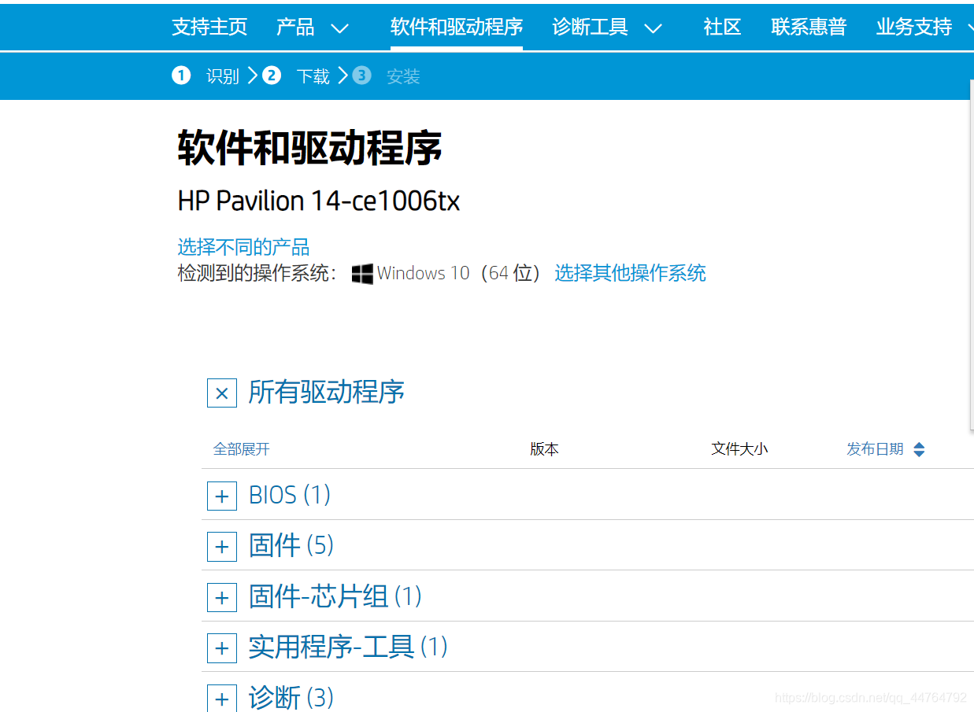
Task: Open the 固件 (5) category link
Action: coord(291,545)
